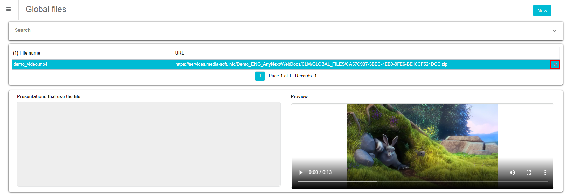Screen dimensions: 566x196
Task: Toggle fullscreen for the video preview
Action: 528,172
